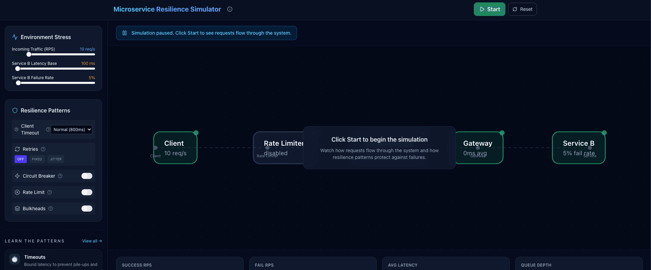651x270 pixels.
Task: Select the Rate Limiter node
Action: click(x=278, y=148)
